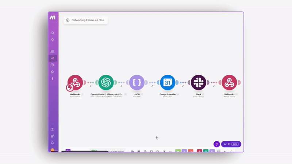Open the Team people icon in the sidebar
The image size is (292, 164).
pyautogui.click(x=52, y=51)
